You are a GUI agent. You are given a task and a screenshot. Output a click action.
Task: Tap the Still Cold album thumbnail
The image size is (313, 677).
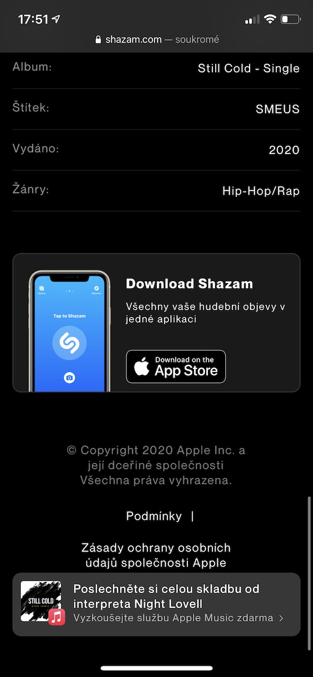pyautogui.click(x=41, y=601)
